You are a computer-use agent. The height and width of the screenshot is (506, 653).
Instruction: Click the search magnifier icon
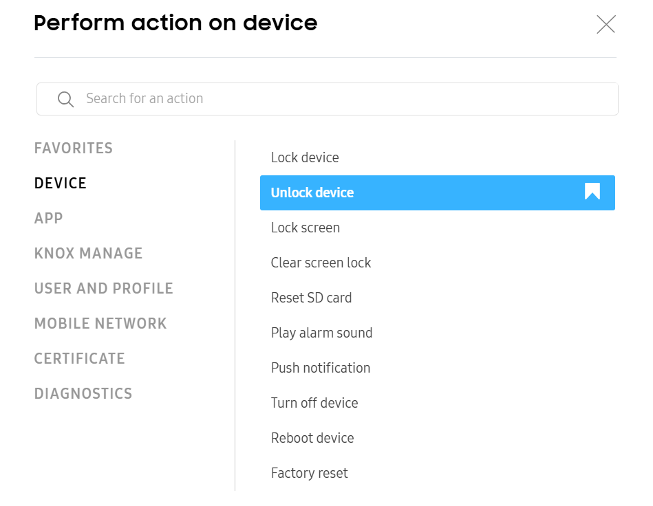point(65,99)
